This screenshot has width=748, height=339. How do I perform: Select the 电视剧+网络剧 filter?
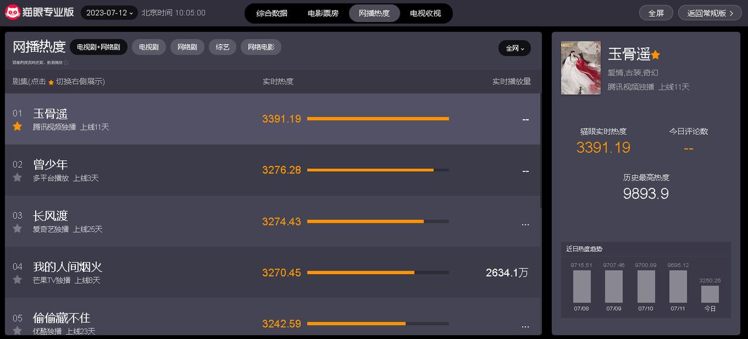tap(99, 47)
